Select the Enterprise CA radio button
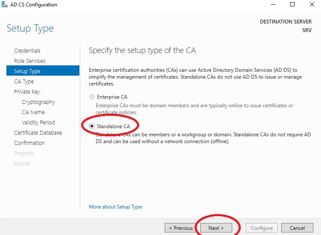 pos(92,97)
